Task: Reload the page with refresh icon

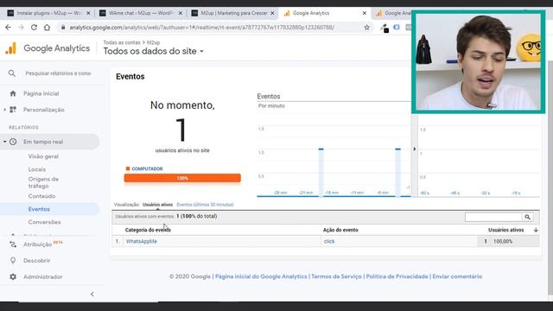Action: coord(34,27)
